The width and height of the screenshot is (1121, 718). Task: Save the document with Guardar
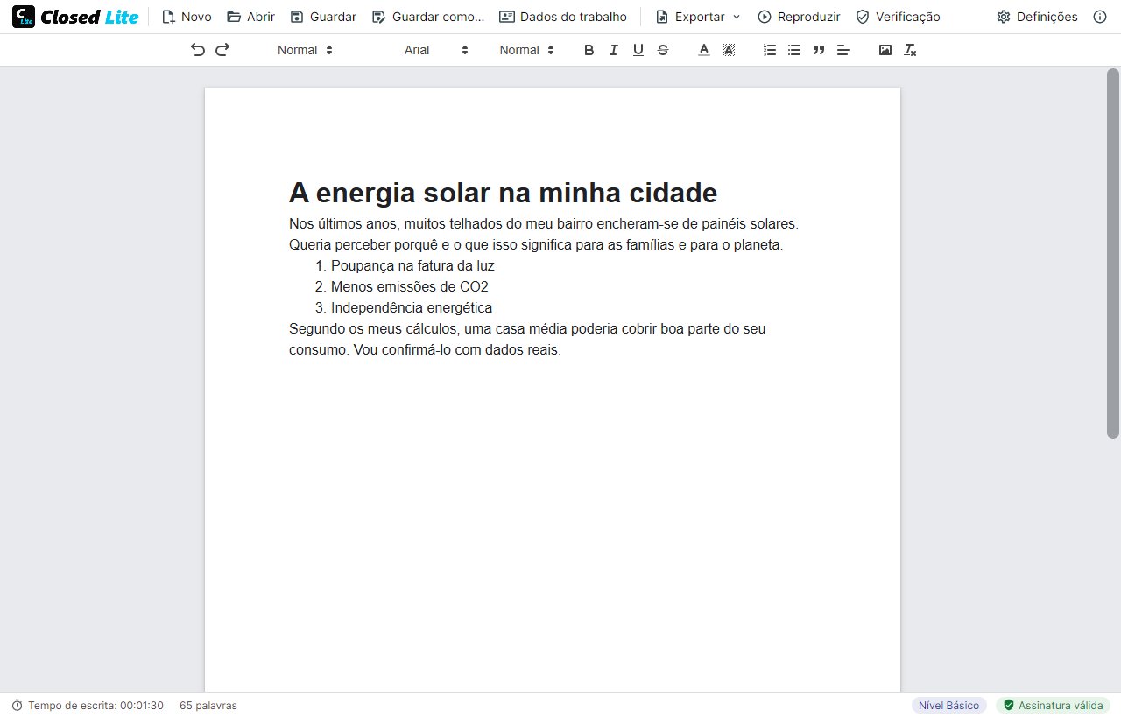point(323,17)
